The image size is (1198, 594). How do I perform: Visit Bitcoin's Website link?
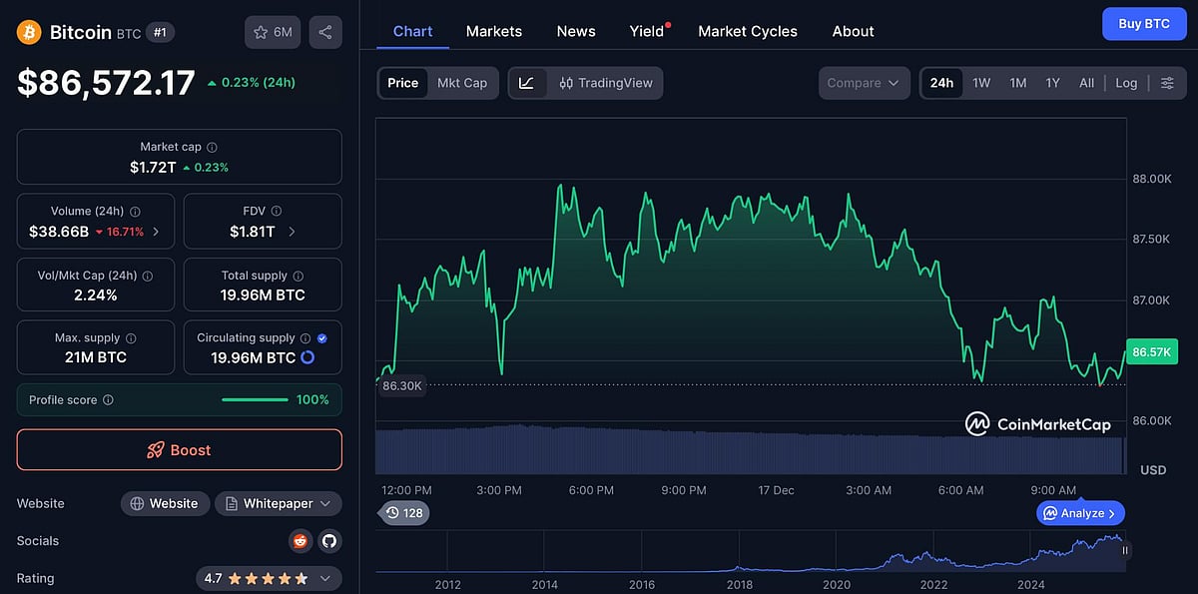(165, 503)
